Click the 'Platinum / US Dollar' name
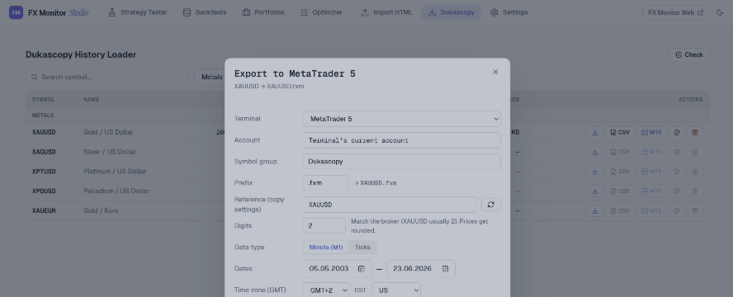Screen dimensions: 733x297 pyautogui.click(x=115, y=172)
